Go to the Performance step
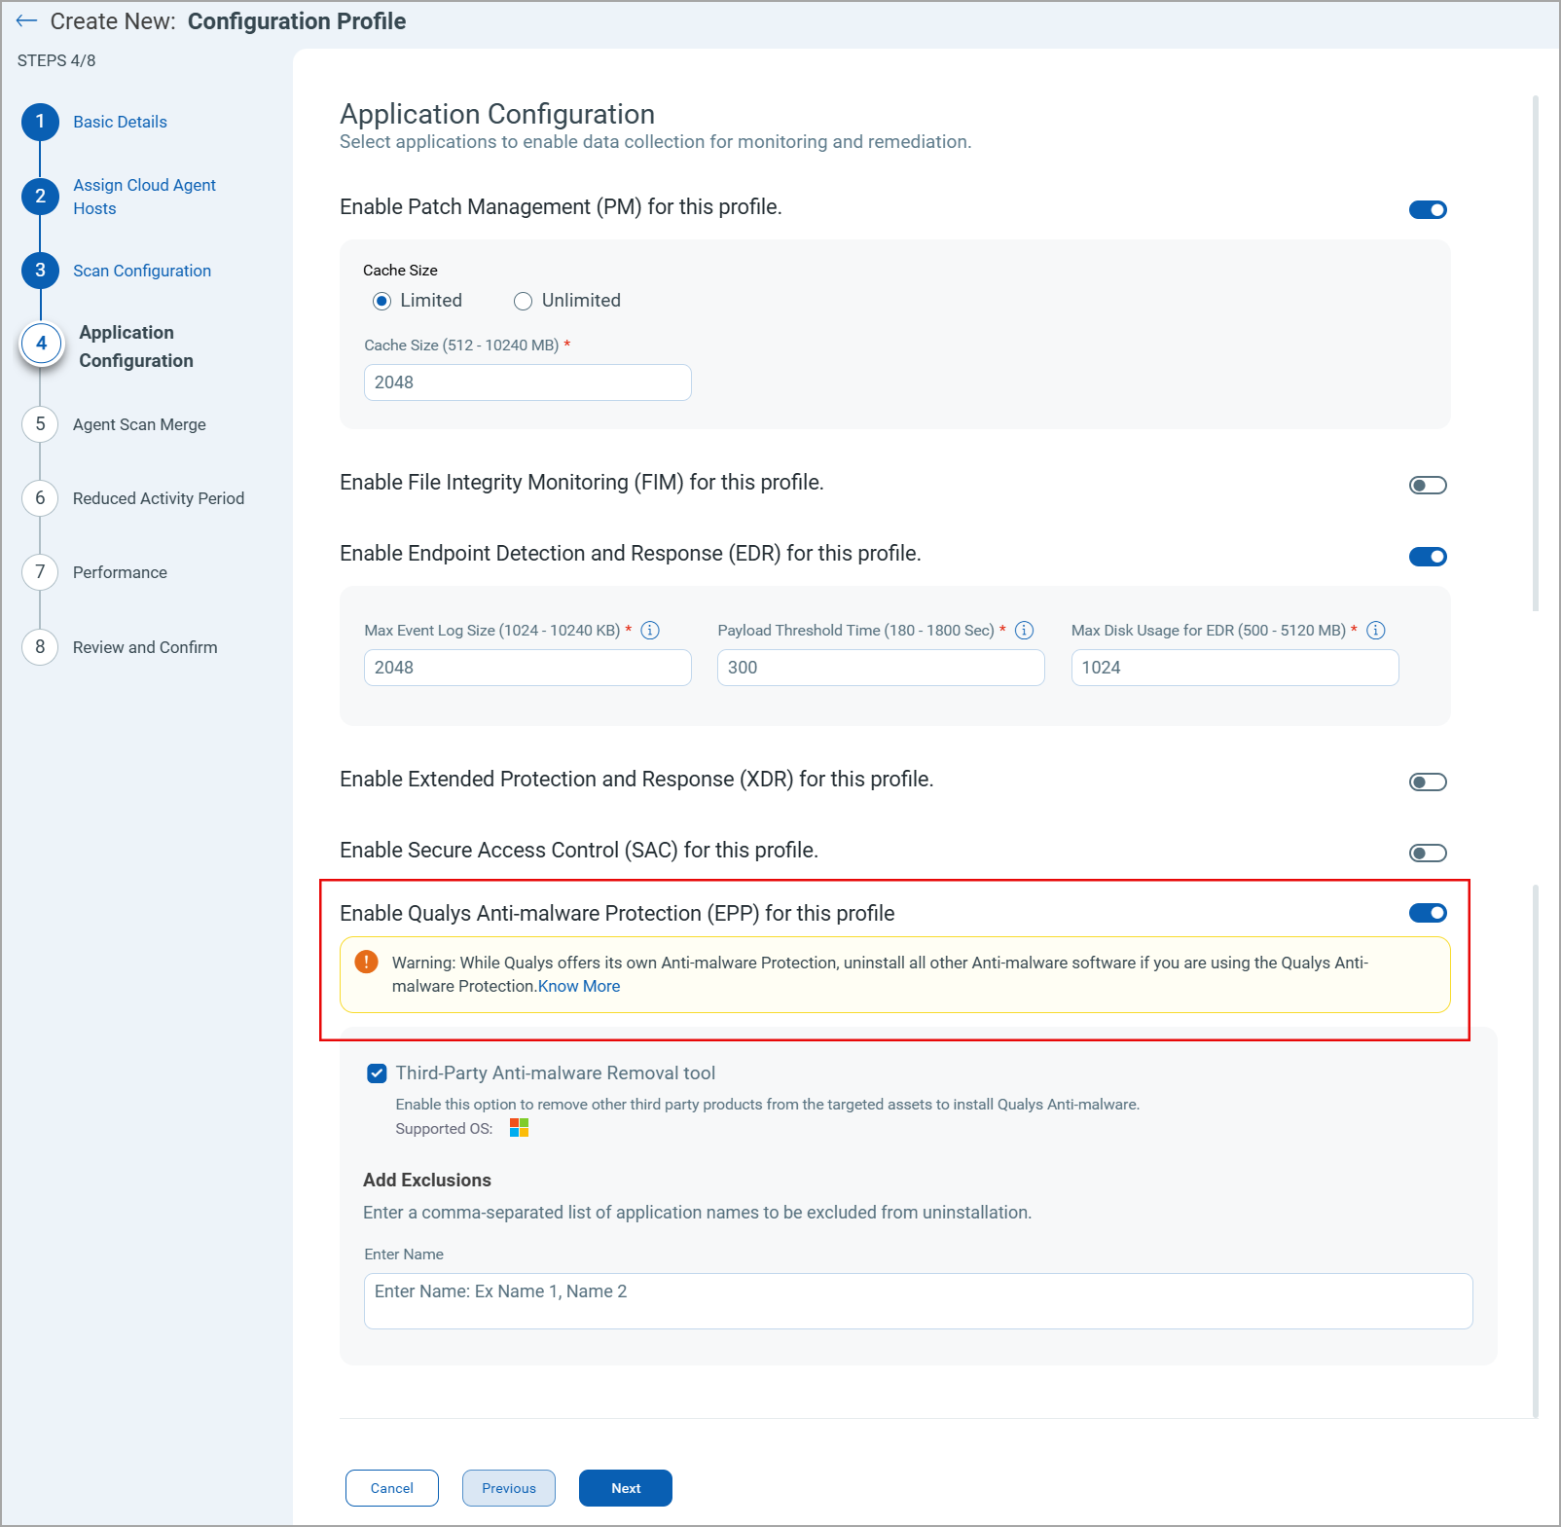Viewport: 1561px width, 1527px height. coord(120,572)
